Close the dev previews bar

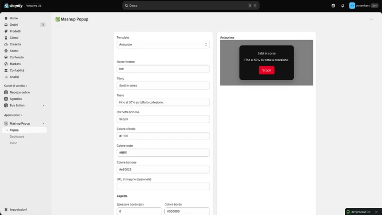point(376,212)
